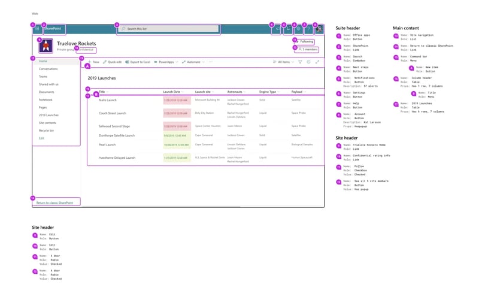The image size is (479, 284).
Task: Open the account profile picture menu
Action: coord(320,29)
